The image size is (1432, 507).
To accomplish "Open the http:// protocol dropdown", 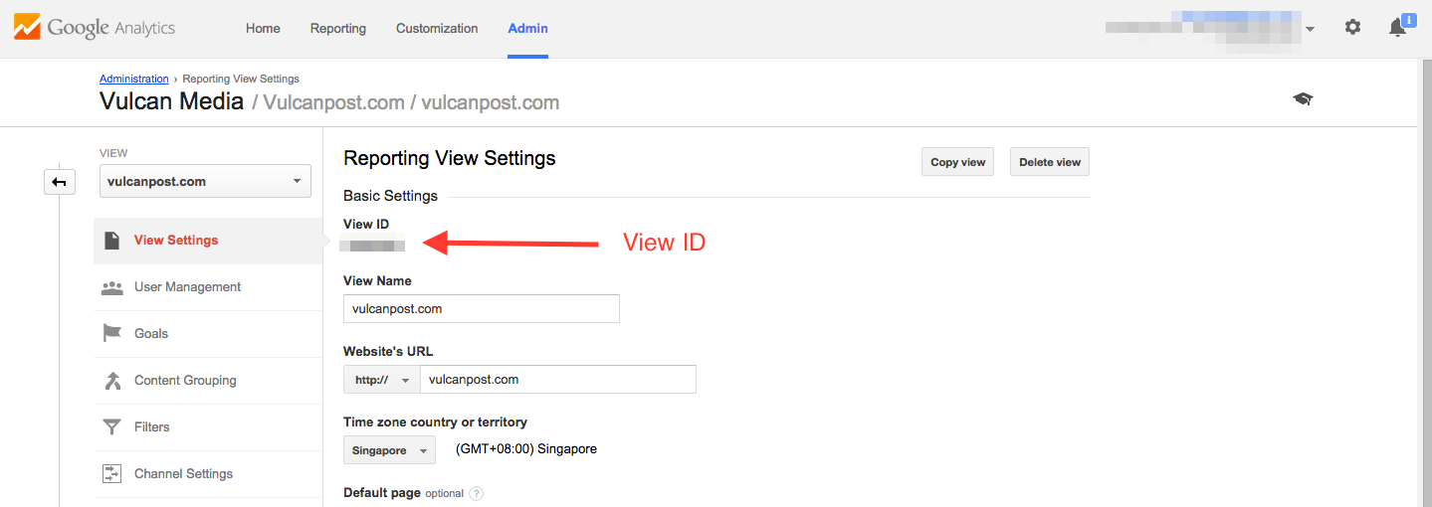I will click(382, 380).
